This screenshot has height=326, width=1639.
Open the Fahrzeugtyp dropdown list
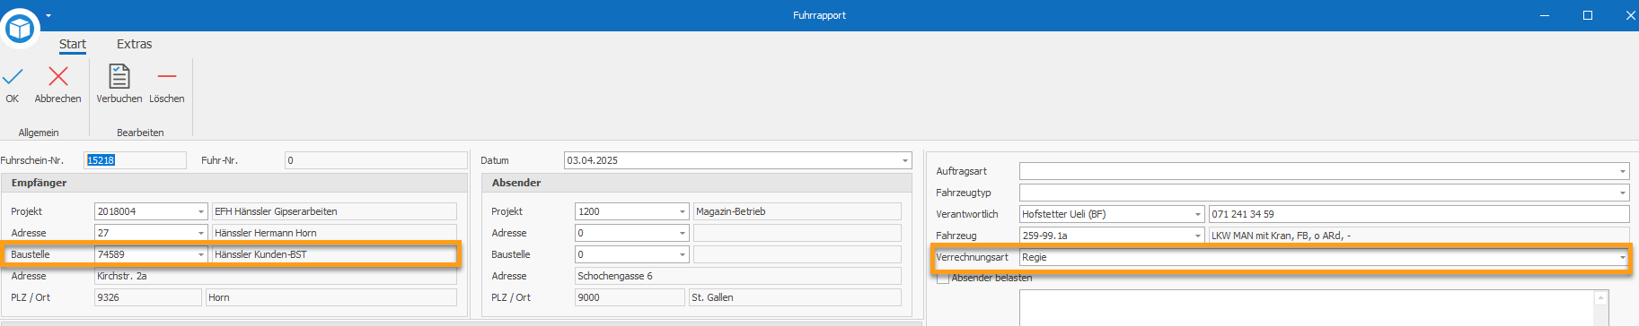pyautogui.click(x=1622, y=193)
